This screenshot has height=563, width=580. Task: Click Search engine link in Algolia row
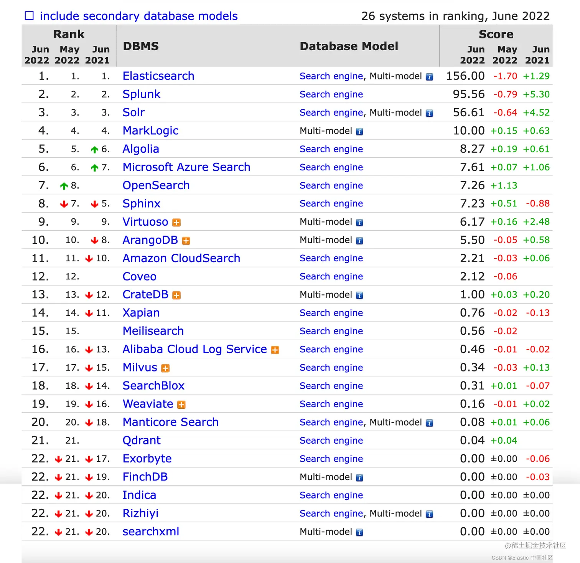(x=331, y=149)
